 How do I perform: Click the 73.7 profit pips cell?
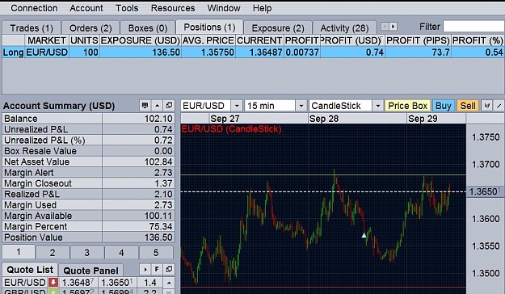point(418,52)
